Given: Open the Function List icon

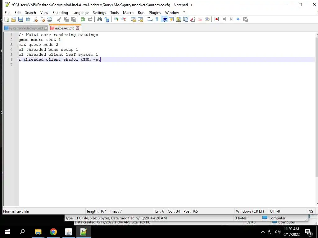Looking at the screenshot, I should tap(193, 19).
